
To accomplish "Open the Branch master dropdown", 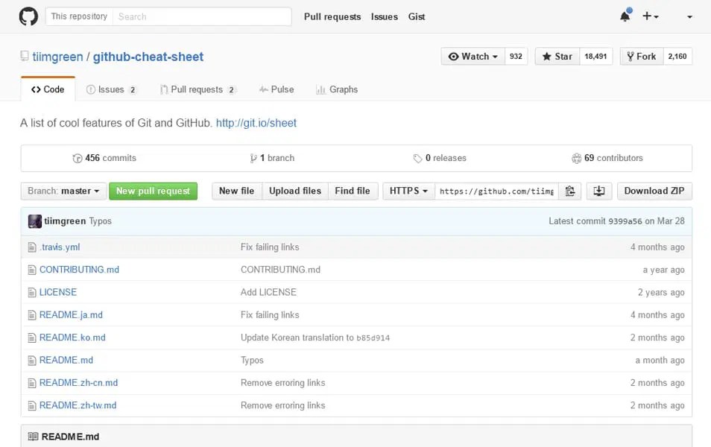I will (63, 191).
